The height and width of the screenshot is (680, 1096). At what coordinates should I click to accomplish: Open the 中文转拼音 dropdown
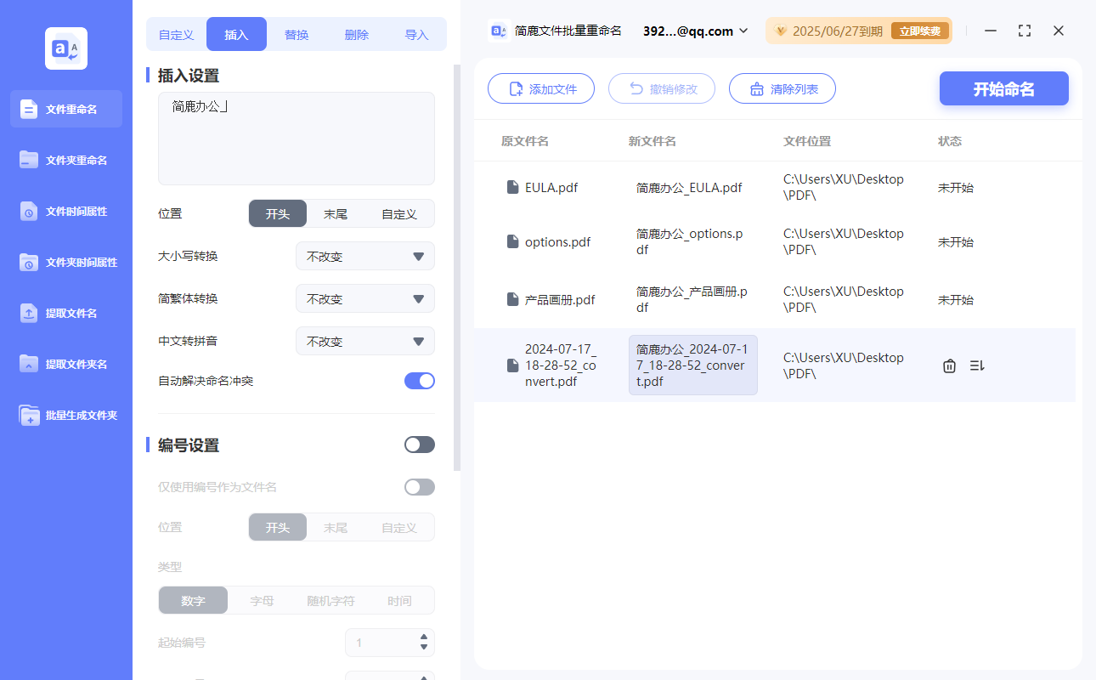pyautogui.click(x=364, y=341)
